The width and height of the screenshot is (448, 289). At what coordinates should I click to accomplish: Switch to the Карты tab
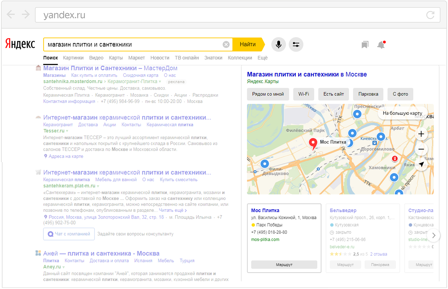click(116, 58)
